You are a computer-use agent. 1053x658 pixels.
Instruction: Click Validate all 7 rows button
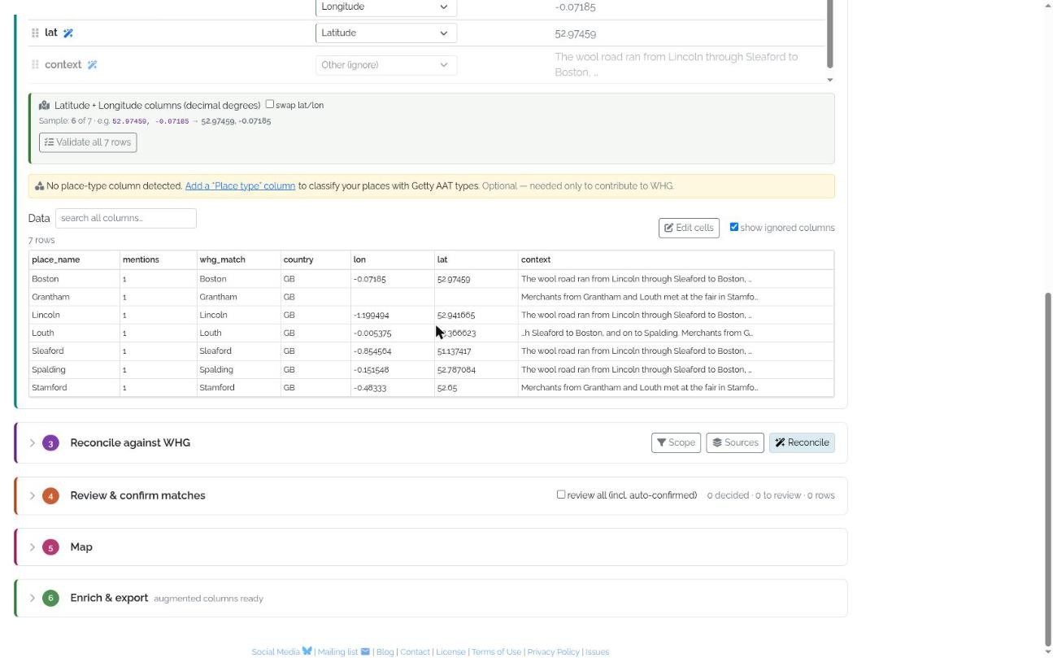88,142
